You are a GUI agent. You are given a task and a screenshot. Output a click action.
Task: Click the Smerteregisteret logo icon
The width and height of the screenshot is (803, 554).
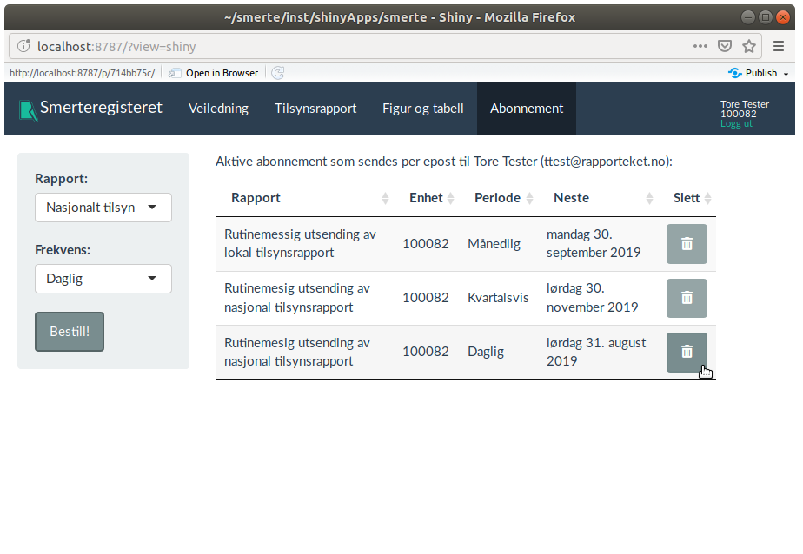click(28, 110)
